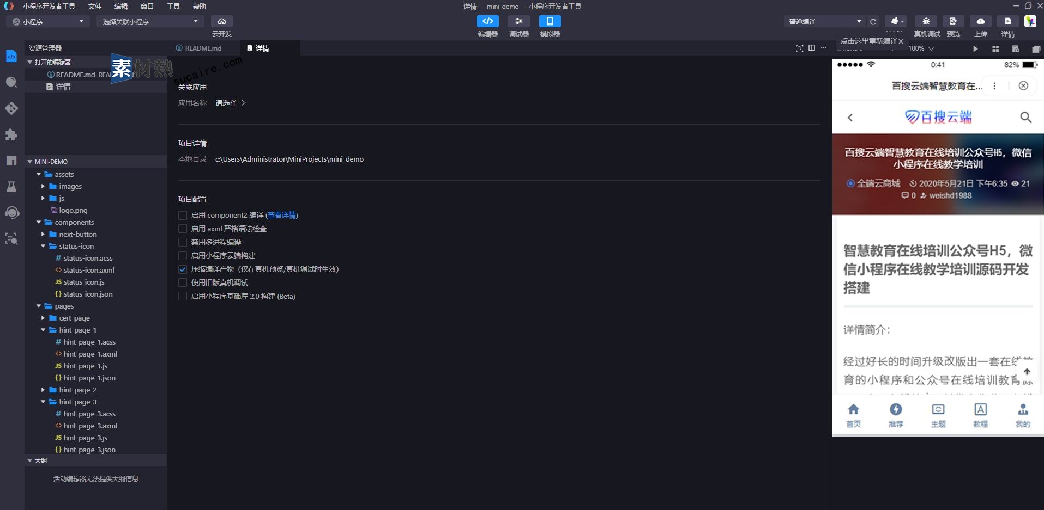Open the Details (详情) document icon in toolbar
This screenshot has height=510, width=1044.
(1008, 21)
